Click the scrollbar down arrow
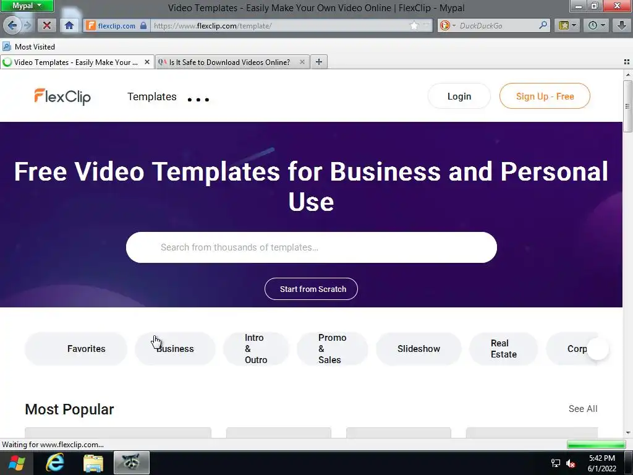The height and width of the screenshot is (475, 633). [628, 433]
